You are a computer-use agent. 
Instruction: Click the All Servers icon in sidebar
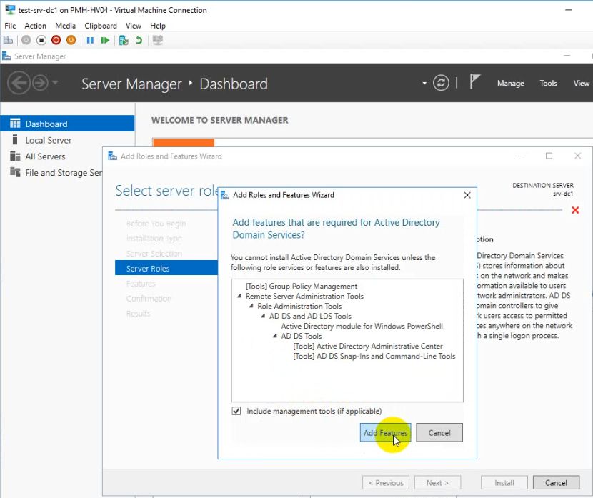point(15,156)
